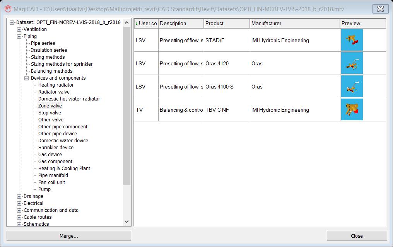Click the tree scrollbar up arrow
This screenshot has height=247, width=393.
coord(126,22)
